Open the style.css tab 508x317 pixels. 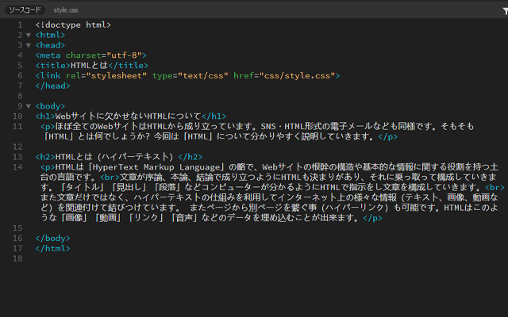67,10
